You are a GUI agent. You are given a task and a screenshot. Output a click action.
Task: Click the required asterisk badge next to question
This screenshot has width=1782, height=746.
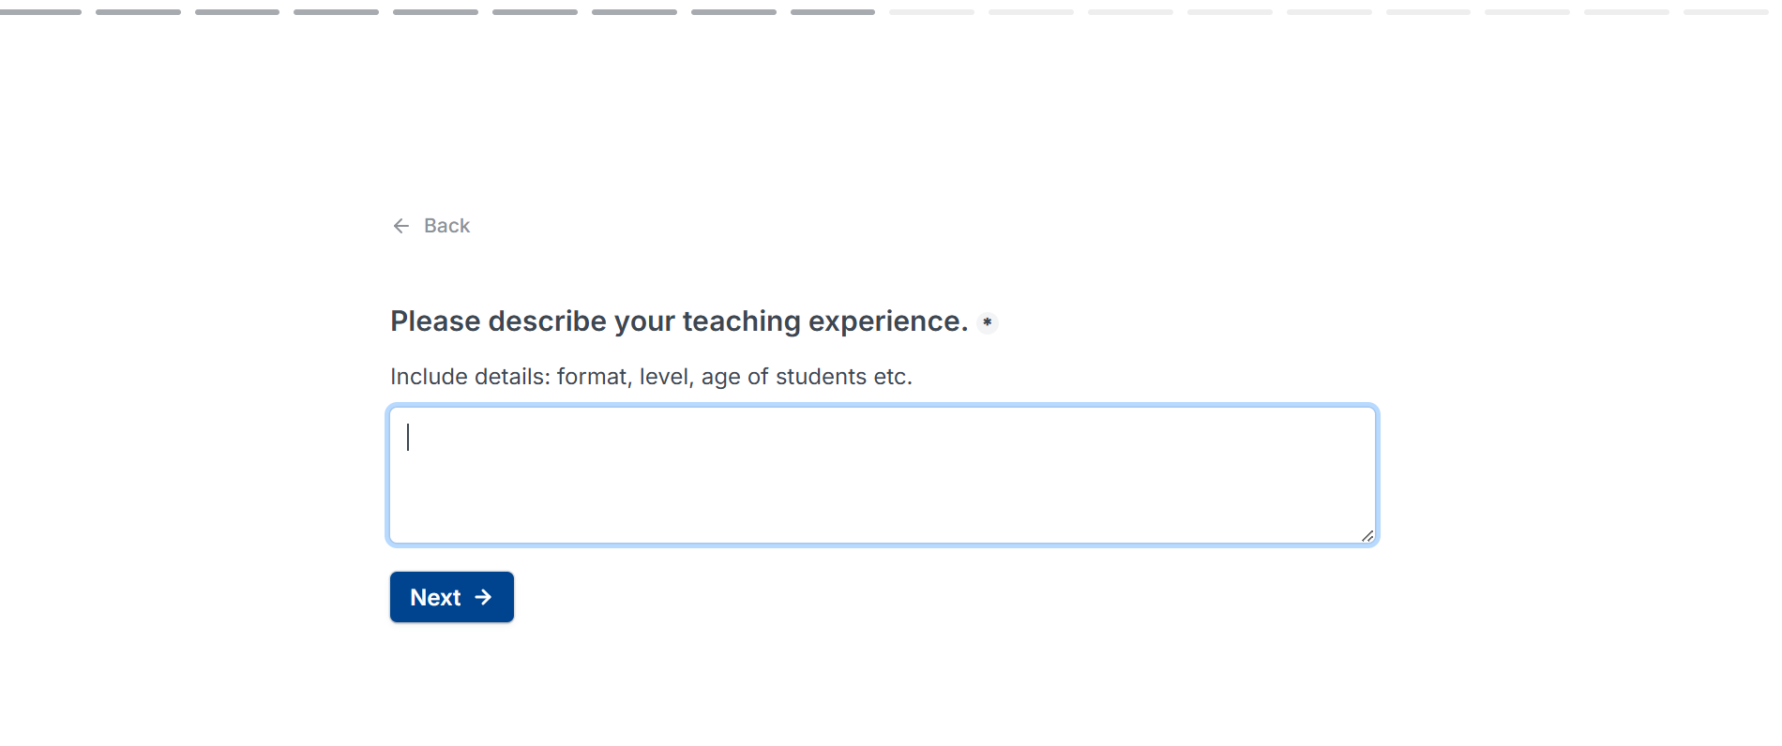988,322
